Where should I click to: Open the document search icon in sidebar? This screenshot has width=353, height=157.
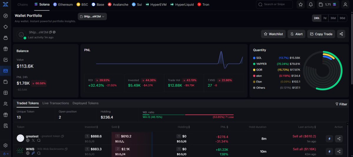(x=6, y=126)
